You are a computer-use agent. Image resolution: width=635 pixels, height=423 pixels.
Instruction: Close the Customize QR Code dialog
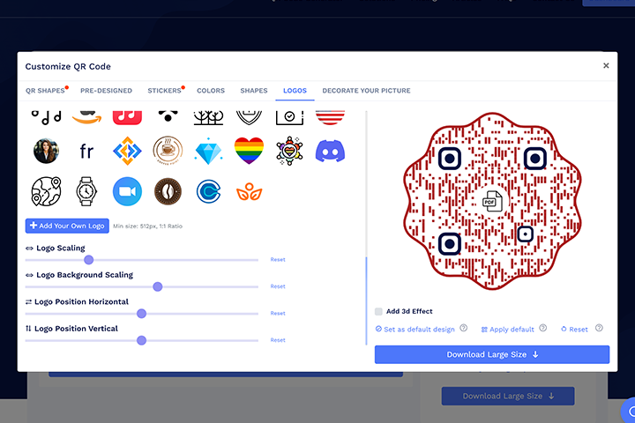coord(606,65)
